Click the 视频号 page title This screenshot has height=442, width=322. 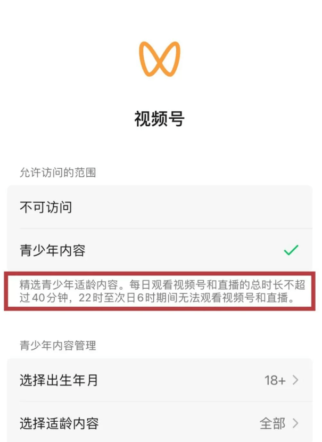(x=160, y=119)
